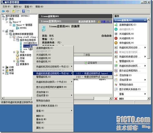This screenshot has height=133, width=153.
Task: Click the Forward arrow toolbar icon
Action: (x=7, y=11)
